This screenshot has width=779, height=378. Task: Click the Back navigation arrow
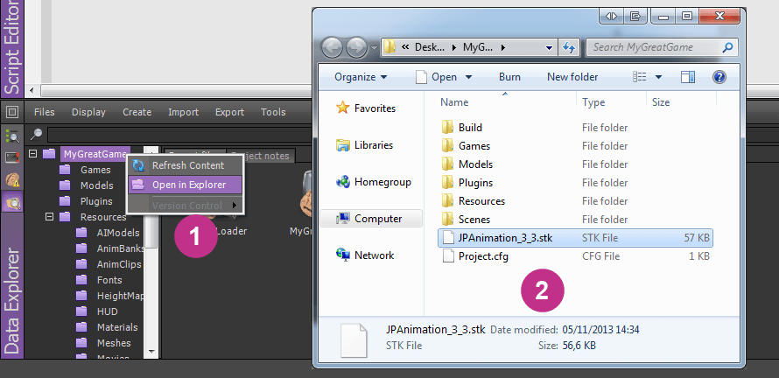point(333,47)
